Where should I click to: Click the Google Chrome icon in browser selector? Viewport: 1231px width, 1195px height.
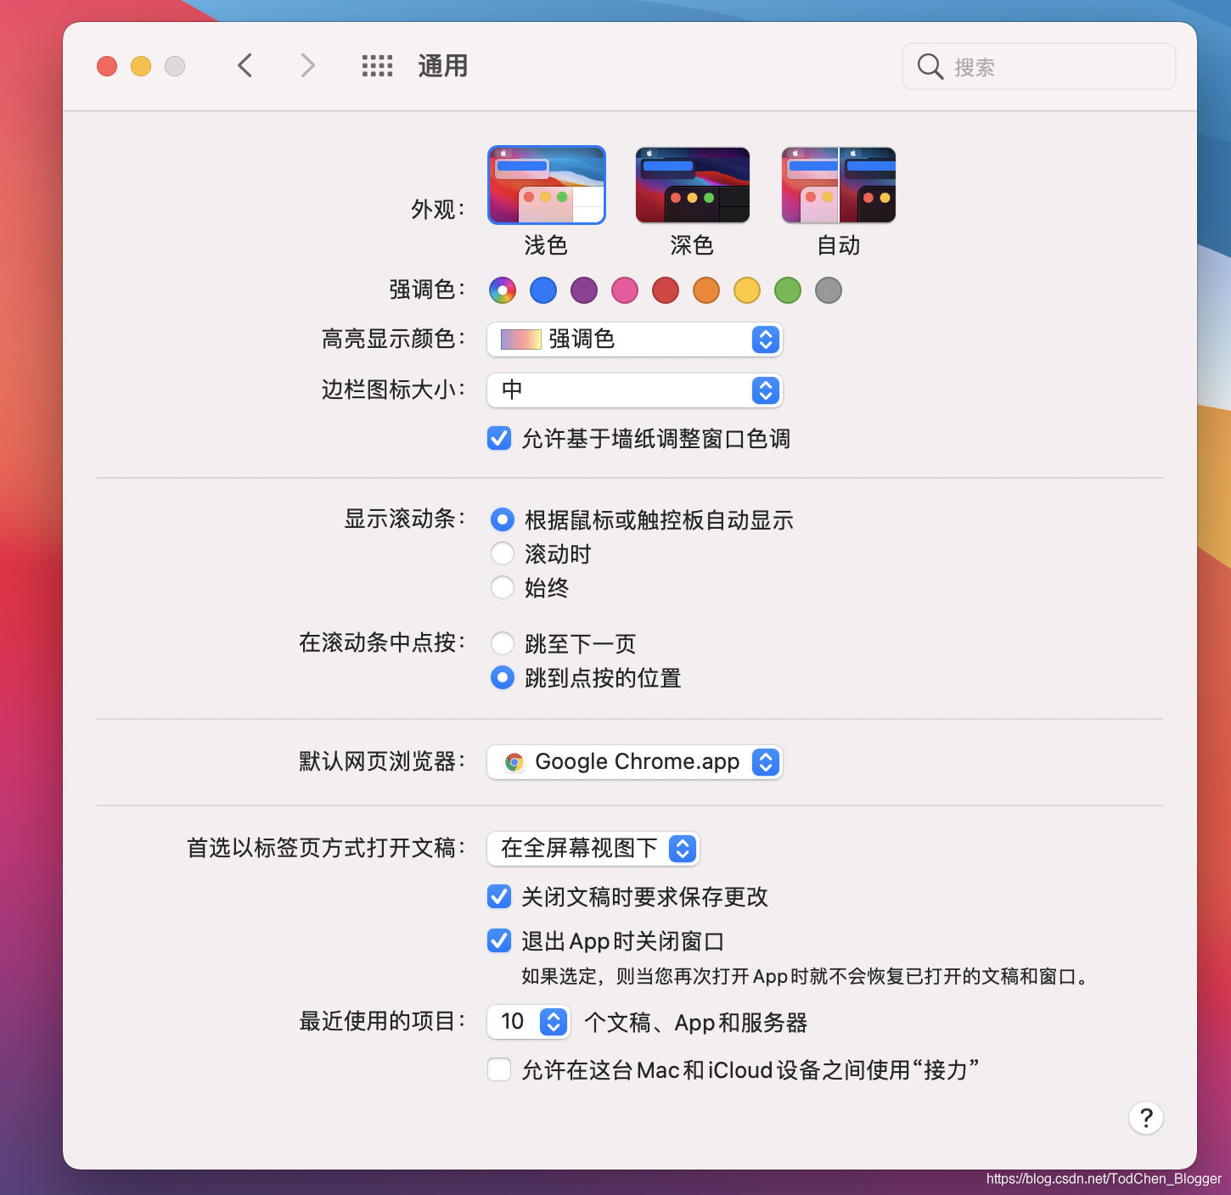pos(513,762)
